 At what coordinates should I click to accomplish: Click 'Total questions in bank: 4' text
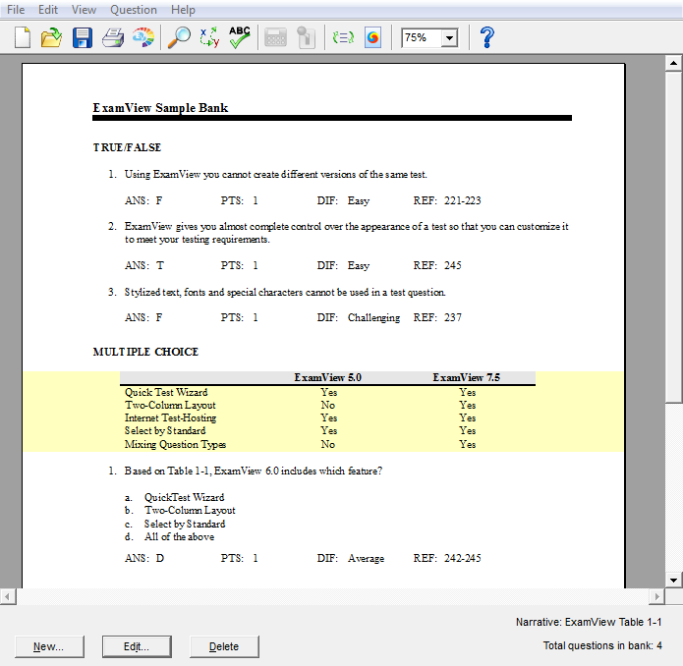click(602, 645)
